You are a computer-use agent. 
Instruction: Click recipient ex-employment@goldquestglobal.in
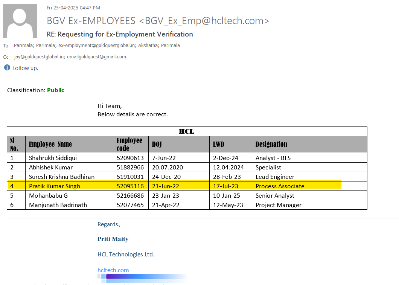[97, 46]
